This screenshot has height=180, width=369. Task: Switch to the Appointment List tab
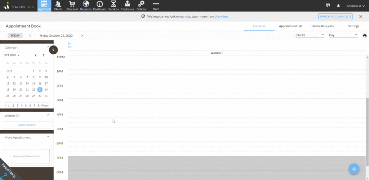[290, 26]
